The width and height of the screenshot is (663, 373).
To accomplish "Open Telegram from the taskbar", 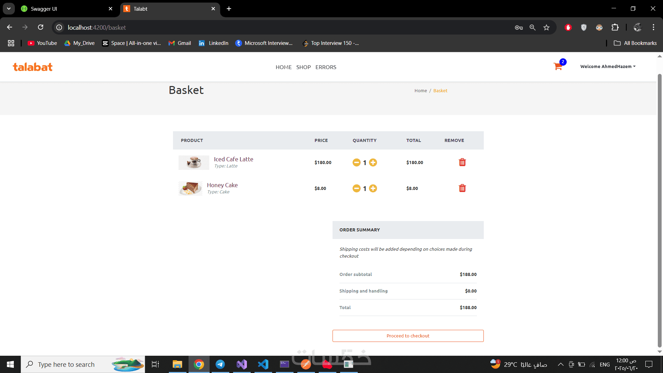I will coord(220,364).
